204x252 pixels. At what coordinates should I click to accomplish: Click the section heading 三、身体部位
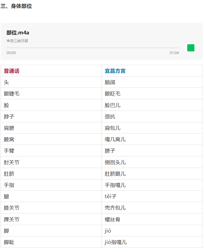16,6
